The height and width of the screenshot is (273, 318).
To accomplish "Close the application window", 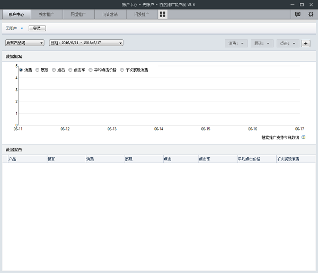I will point(311,5).
